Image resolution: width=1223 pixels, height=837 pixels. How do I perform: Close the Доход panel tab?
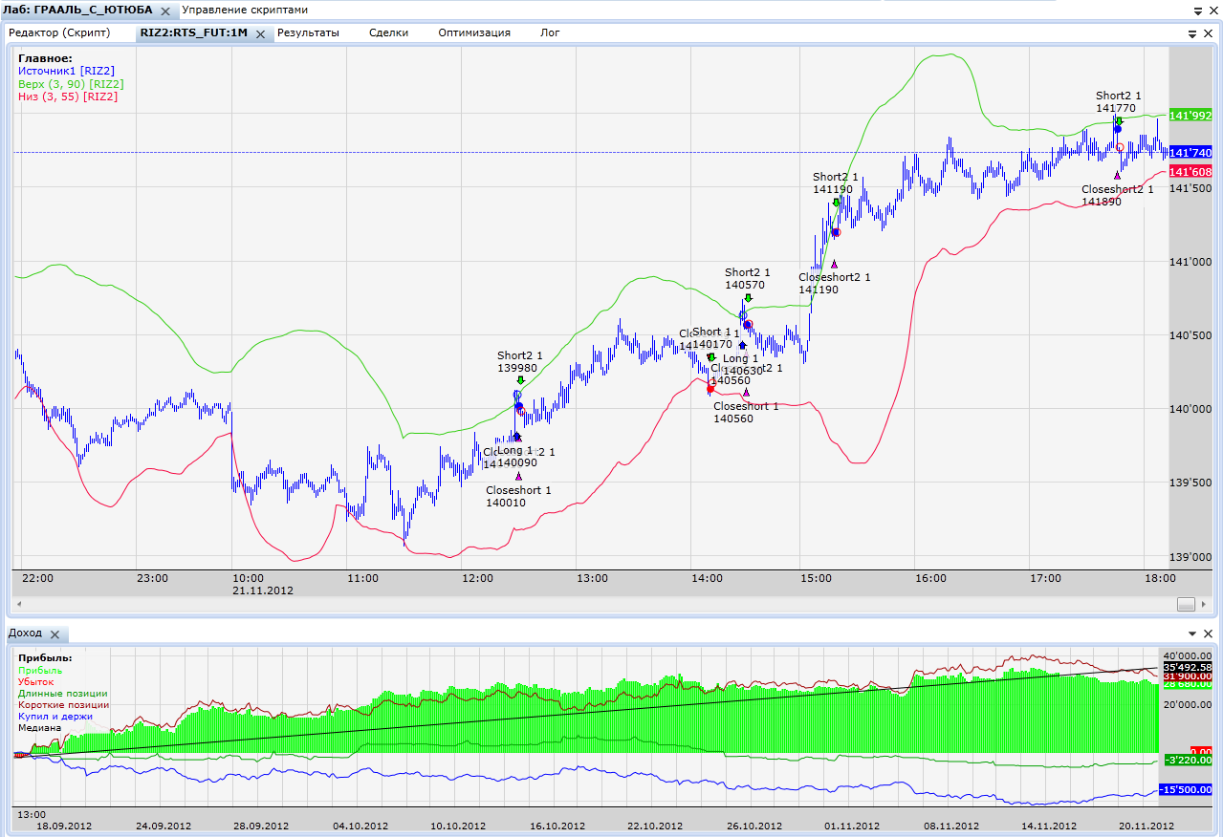pyautogui.click(x=55, y=634)
